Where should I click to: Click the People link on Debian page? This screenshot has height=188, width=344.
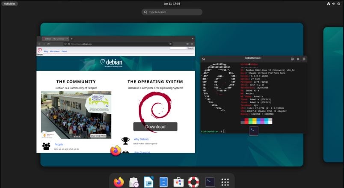click(x=59, y=144)
